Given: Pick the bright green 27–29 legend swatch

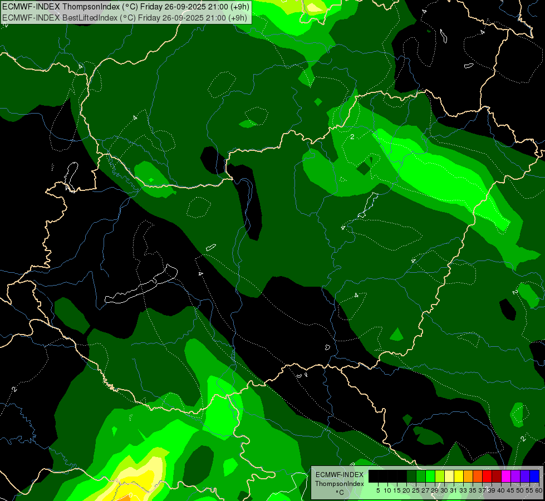Looking at the screenshot, I should pyautogui.click(x=430, y=476).
